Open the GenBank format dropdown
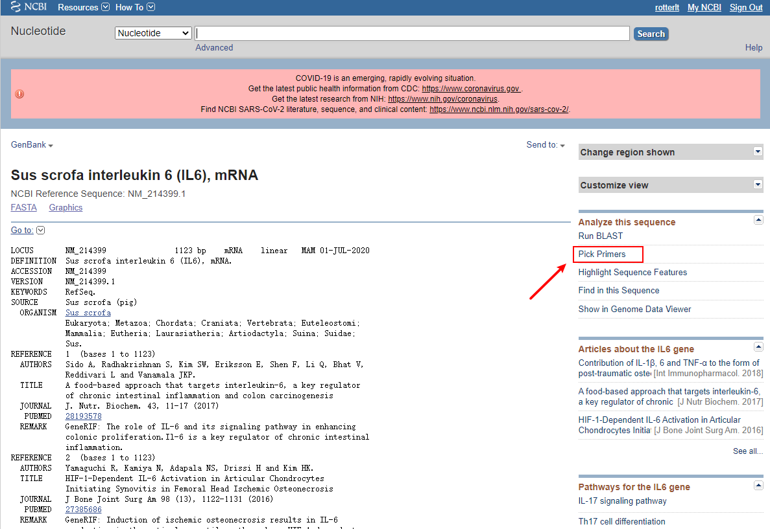The image size is (770, 529). [x=32, y=144]
